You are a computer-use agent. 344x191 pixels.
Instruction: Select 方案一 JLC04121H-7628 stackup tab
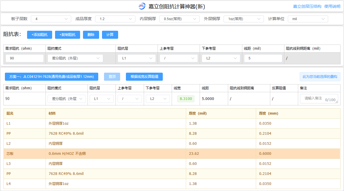pyautogui.click(x=52, y=77)
